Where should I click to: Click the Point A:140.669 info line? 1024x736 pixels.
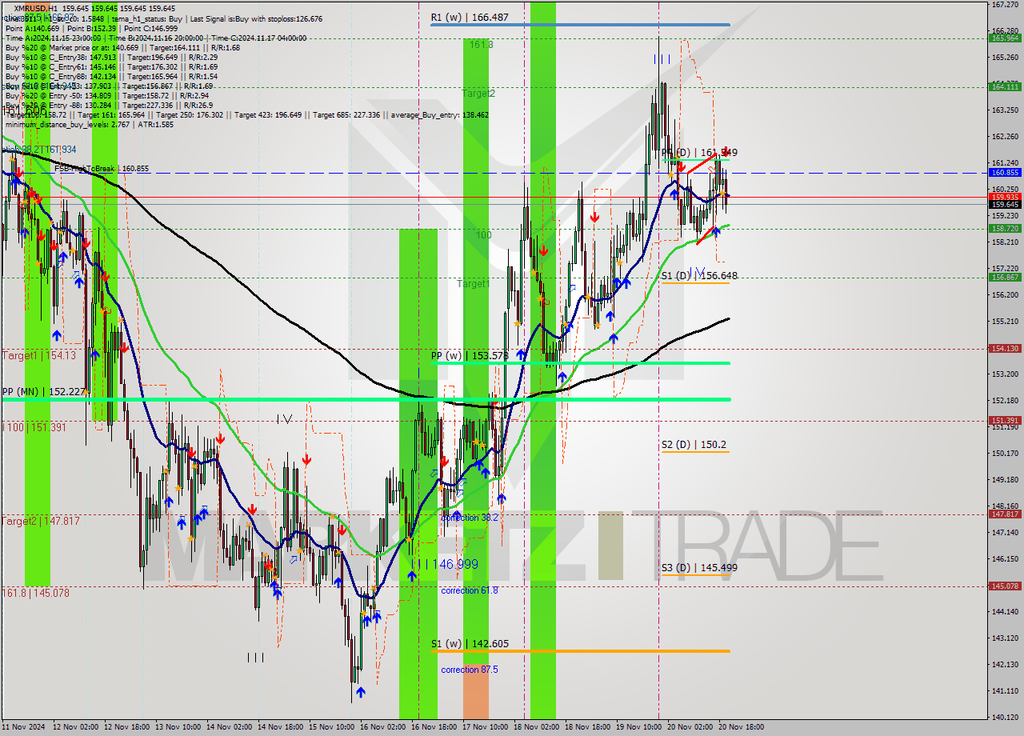pos(91,28)
